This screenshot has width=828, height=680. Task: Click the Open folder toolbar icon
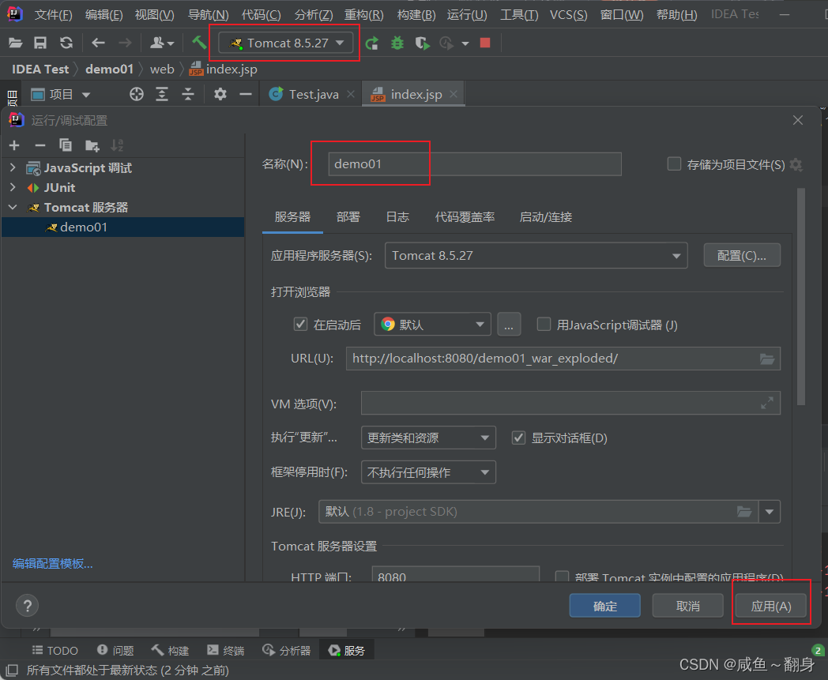(15, 43)
